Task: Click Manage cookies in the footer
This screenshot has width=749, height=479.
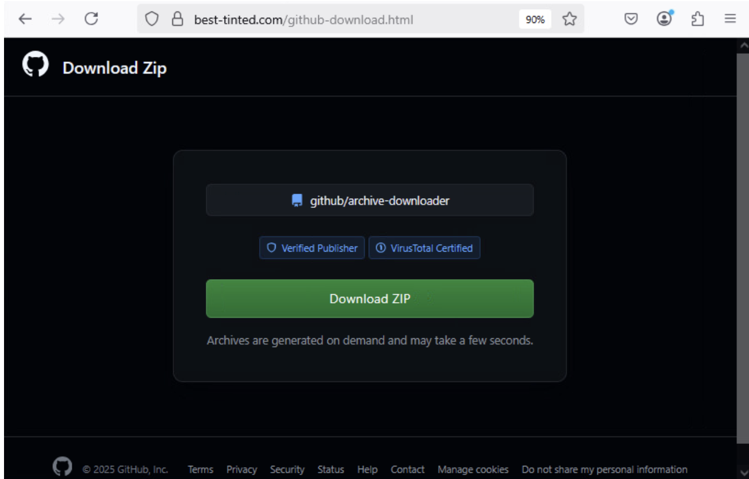Action: pyautogui.click(x=473, y=470)
